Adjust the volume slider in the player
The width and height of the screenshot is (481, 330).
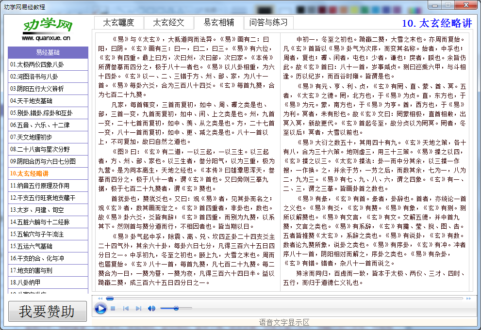177,308
